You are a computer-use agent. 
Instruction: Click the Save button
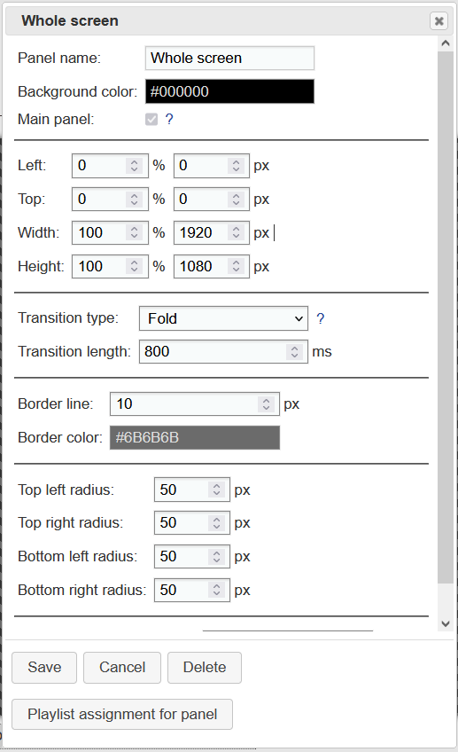pyautogui.click(x=44, y=667)
